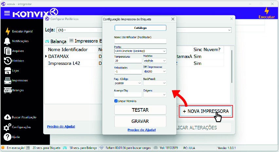Click the Executar lightning icon at top right
Viewport: 279px width, 152px height.
[x=267, y=11]
